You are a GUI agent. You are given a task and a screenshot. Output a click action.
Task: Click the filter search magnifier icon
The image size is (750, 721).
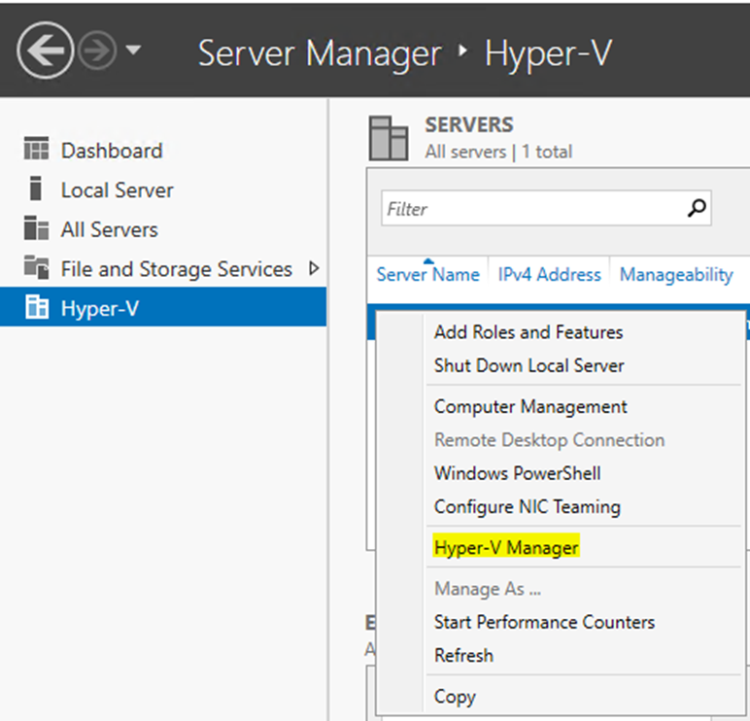697,208
